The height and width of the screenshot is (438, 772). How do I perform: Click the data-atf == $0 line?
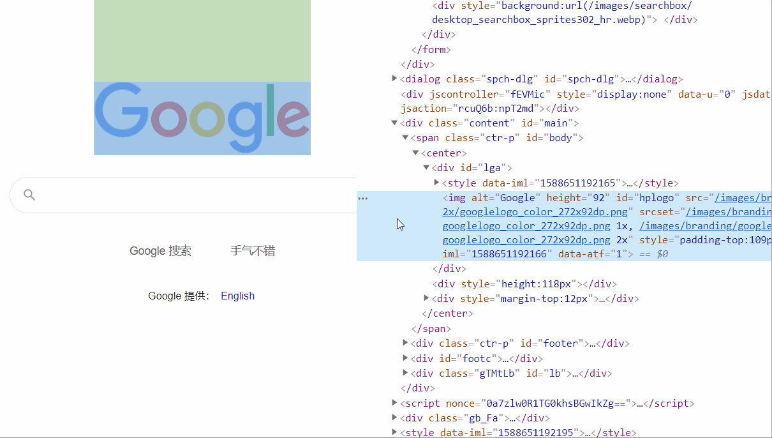pos(555,254)
